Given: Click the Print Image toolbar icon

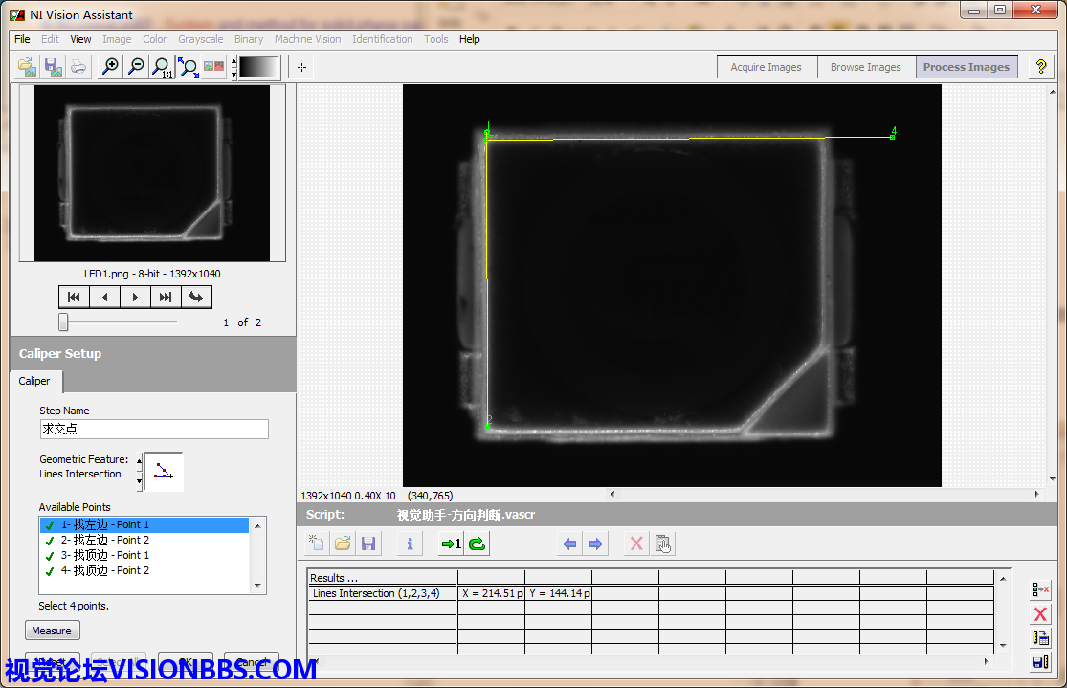Looking at the screenshot, I should coord(78,67).
